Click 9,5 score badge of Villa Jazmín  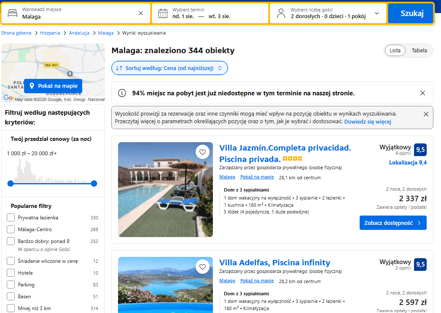click(420, 149)
